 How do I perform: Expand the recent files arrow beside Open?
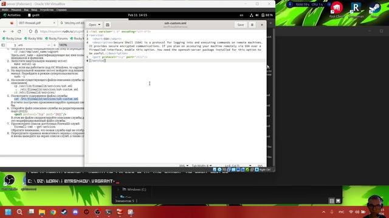tap(99, 25)
